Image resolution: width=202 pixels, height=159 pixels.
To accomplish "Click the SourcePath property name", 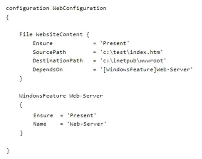I will tap(49, 52).
